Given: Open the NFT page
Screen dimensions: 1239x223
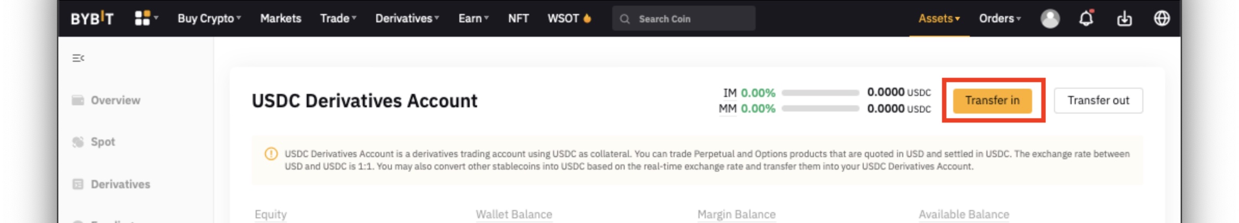Looking at the screenshot, I should pos(518,19).
